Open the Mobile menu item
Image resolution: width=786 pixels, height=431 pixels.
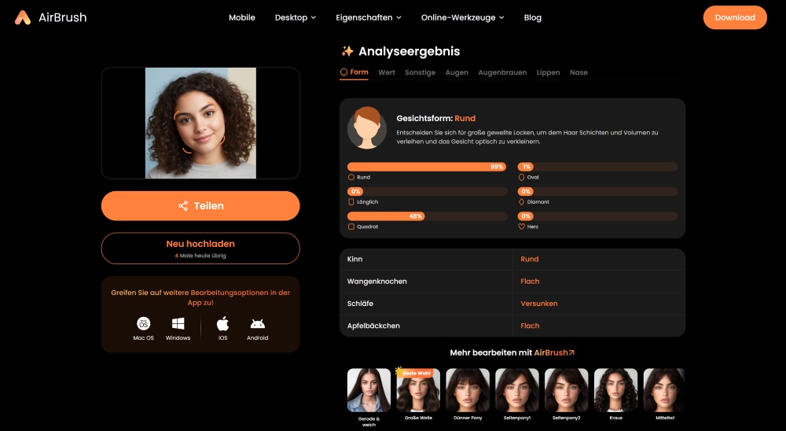tap(242, 17)
